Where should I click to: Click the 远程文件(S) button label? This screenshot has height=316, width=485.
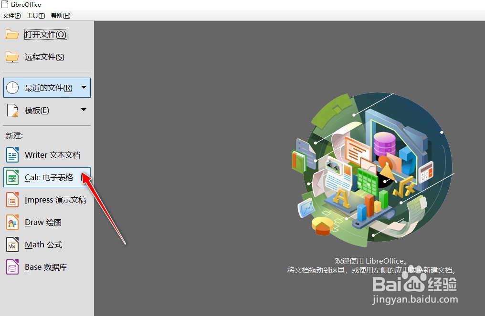coord(44,57)
